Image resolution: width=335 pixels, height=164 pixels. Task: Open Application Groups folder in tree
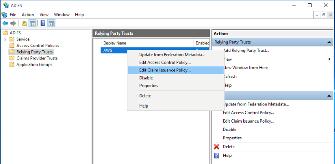[x=34, y=64]
